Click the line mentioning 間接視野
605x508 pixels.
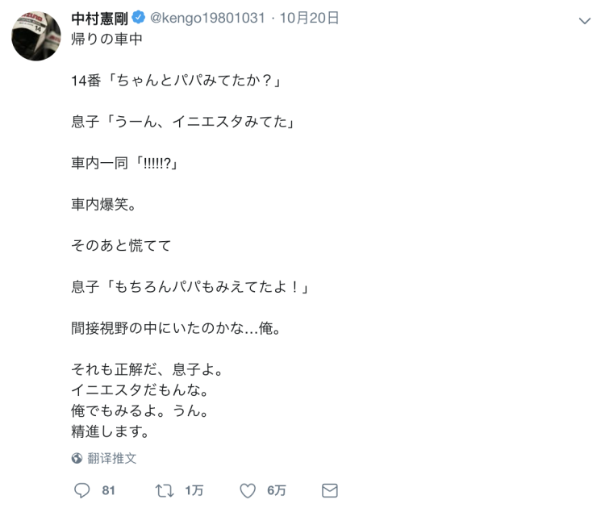(177, 328)
